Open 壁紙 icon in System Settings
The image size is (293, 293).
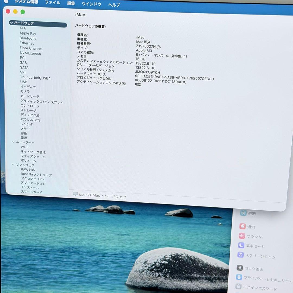pyautogui.click(x=243, y=213)
